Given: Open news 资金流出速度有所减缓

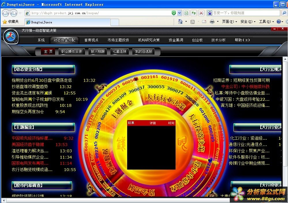Looking at the screenshot, I should point(32,93).
